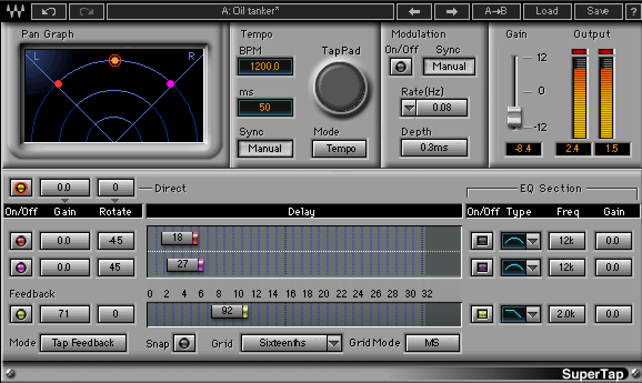642x383 pixels.
Task: Select the tap 1 rotate value -45
Action: pyautogui.click(x=116, y=241)
